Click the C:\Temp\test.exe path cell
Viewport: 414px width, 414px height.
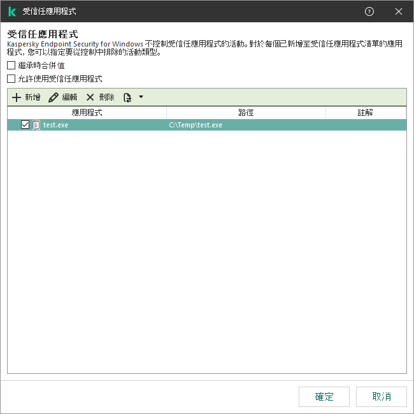(196, 125)
